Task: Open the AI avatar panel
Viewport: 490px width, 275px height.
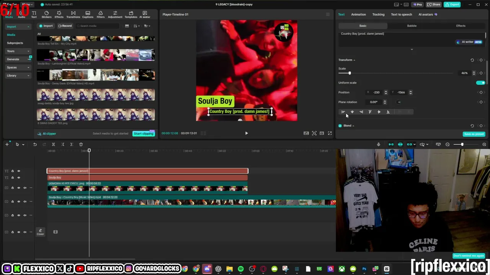Action: (x=145, y=15)
